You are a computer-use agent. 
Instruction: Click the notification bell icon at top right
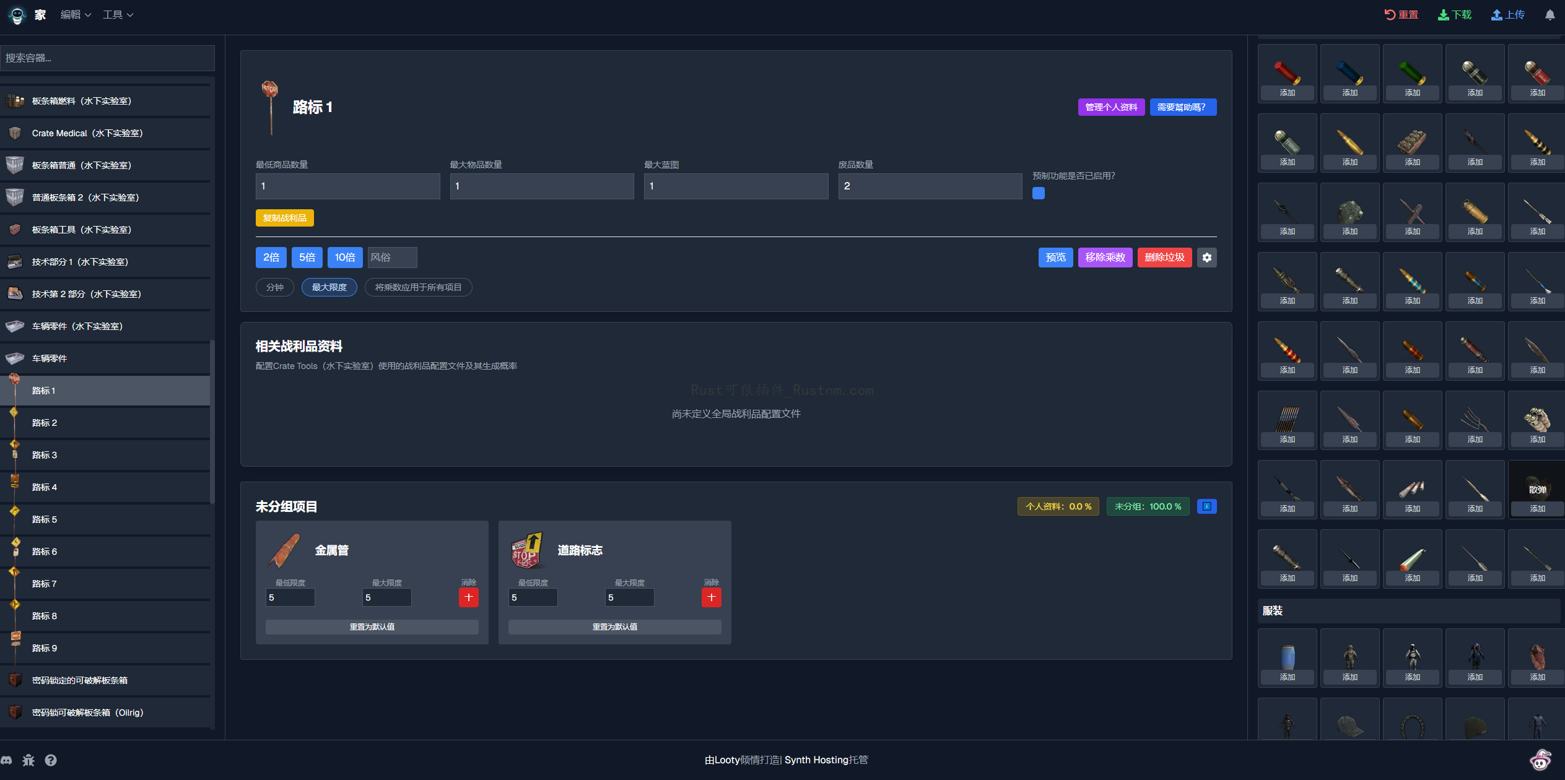[1550, 14]
